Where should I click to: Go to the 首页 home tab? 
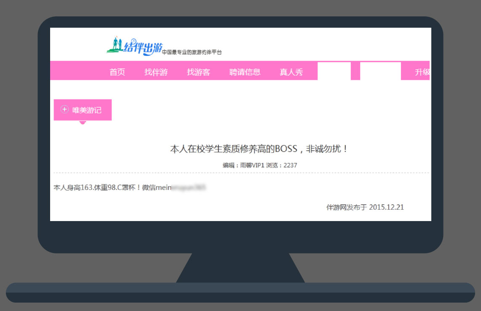(117, 72)
